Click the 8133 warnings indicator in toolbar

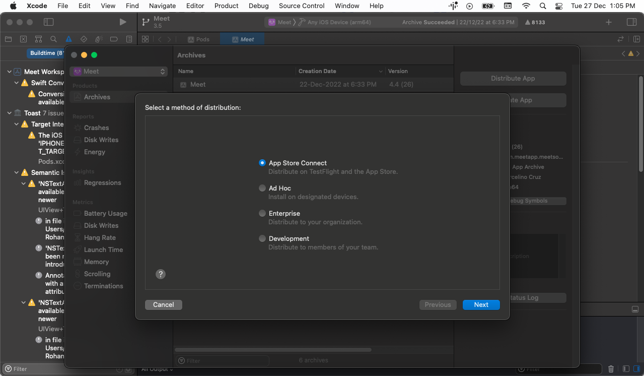[x=535, y=22]
